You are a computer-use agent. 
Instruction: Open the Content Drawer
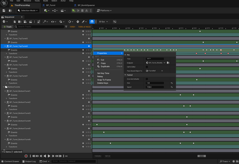click(x=10, y=161)
